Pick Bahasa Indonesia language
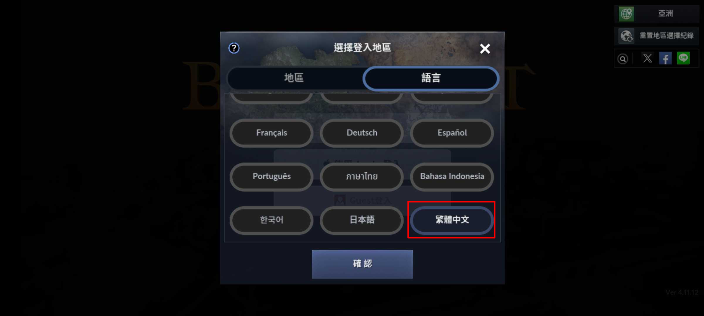Image resolution: width=704 pixels, height=316 pixels. click(x=452, y=176)
